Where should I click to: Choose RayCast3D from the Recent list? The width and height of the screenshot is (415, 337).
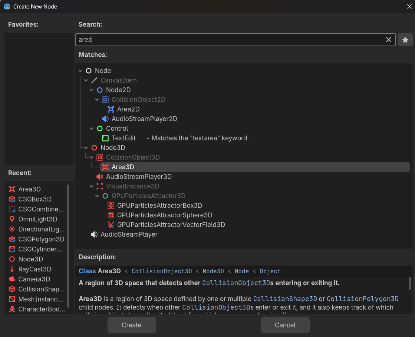[34, 269]
